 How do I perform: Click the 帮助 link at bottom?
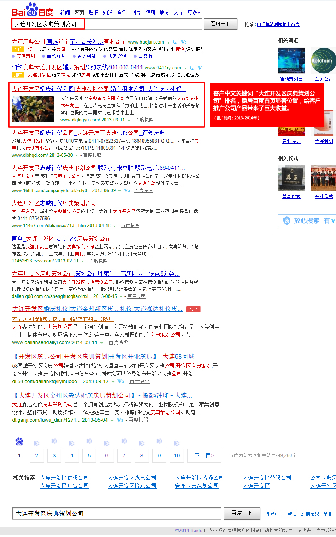292,514
